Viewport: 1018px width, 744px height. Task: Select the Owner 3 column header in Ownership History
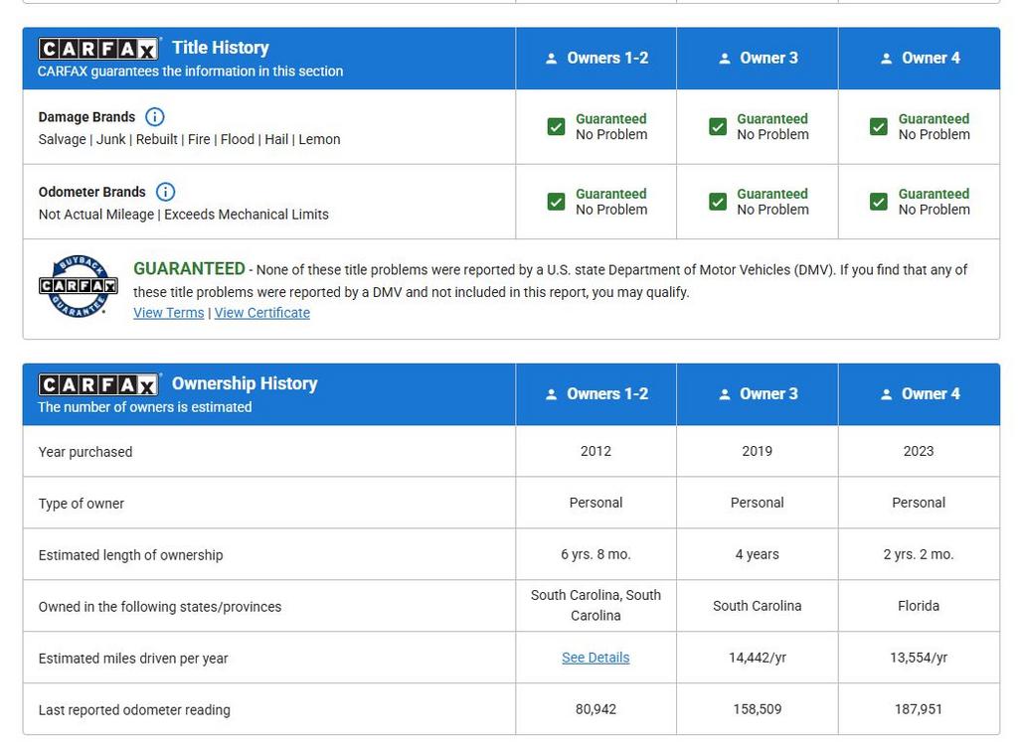coord(758,394)
